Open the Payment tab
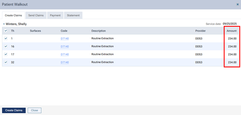Image resolution: width=241 pixels, height=115 pixels. [55, 15]
